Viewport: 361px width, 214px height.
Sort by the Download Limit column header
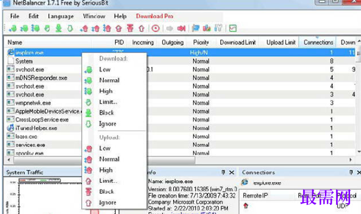[238, 42]
